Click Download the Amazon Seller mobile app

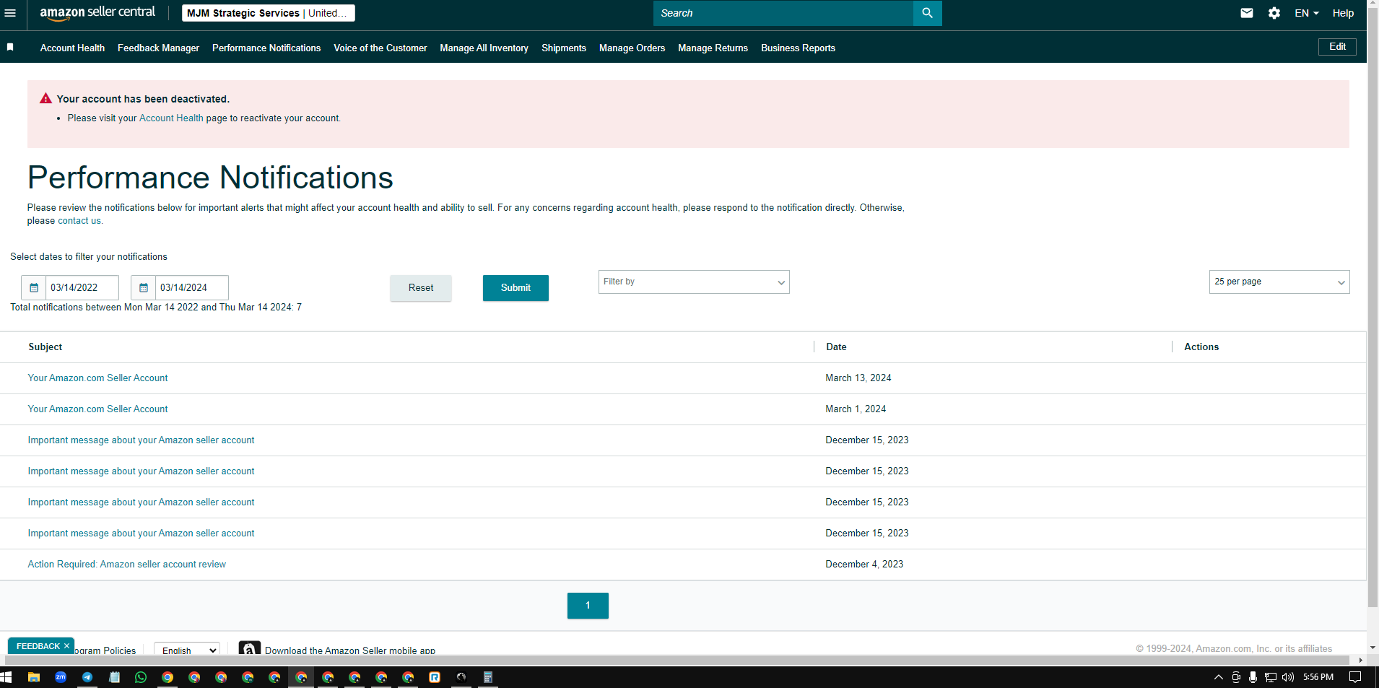pos(350,650)
